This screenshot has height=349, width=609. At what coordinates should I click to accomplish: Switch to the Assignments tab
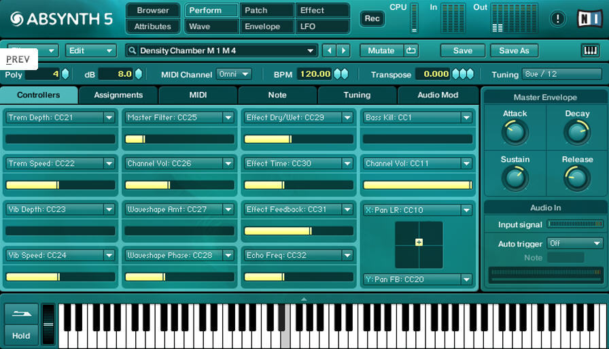(118, 95)
